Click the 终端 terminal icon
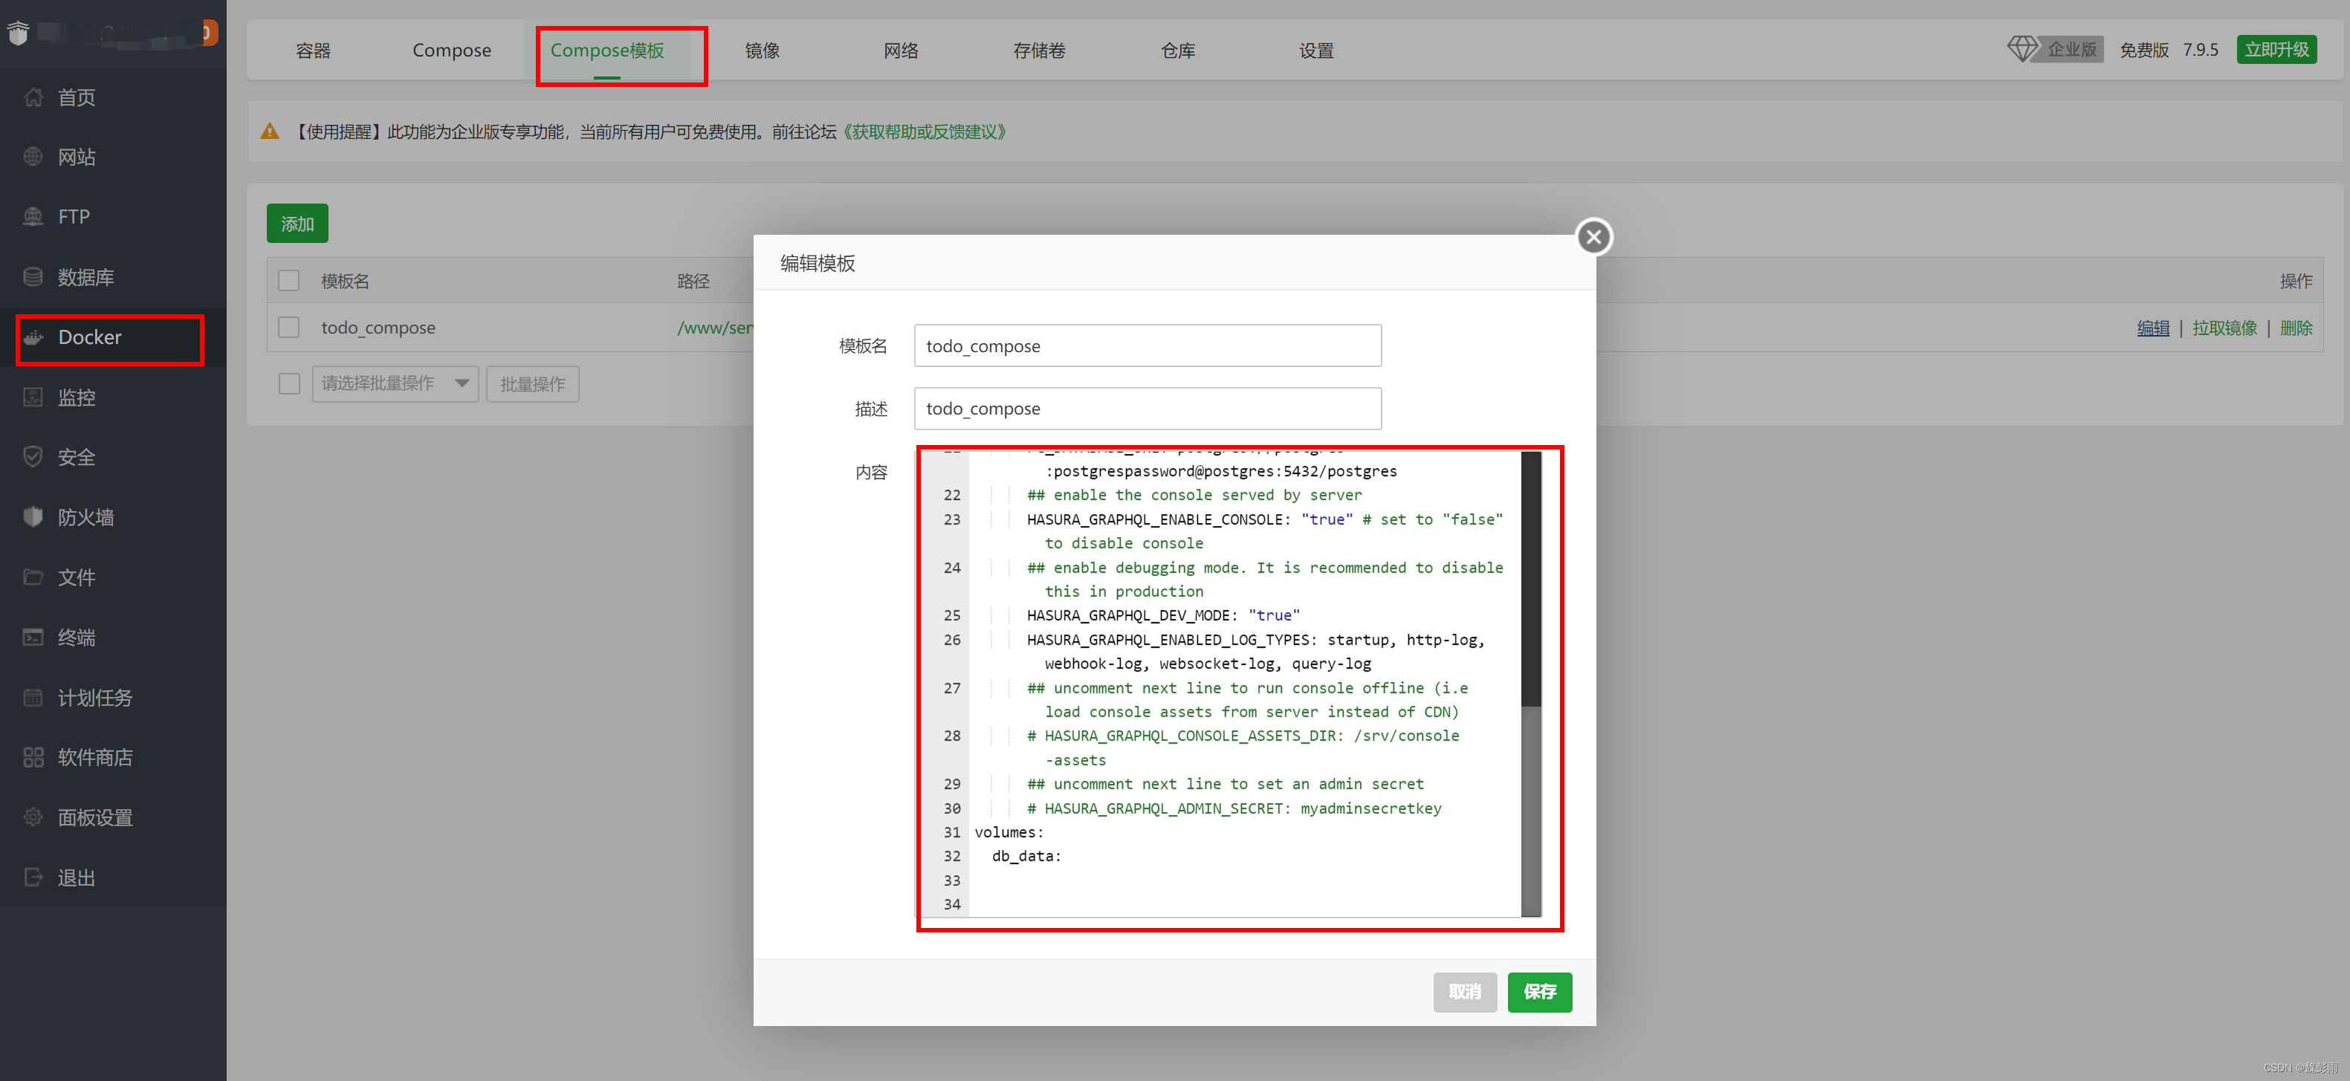Image resolution: width=2350 pixels, height=1081 pixels. coord(33,637)
